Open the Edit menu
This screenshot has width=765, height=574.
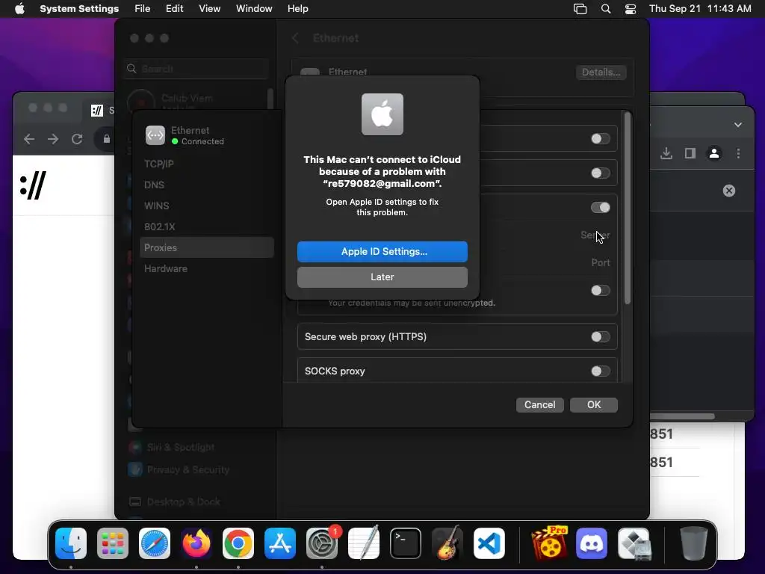[x=174, y=9]
